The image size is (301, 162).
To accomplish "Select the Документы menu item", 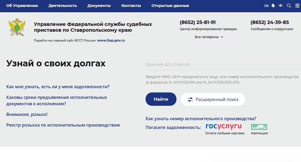I will [x=99, y=6].
